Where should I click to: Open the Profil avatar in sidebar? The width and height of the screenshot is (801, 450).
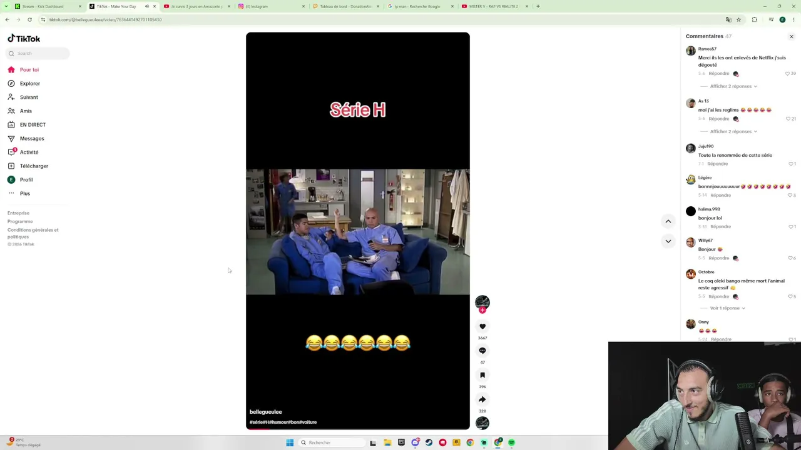(11, 179)
